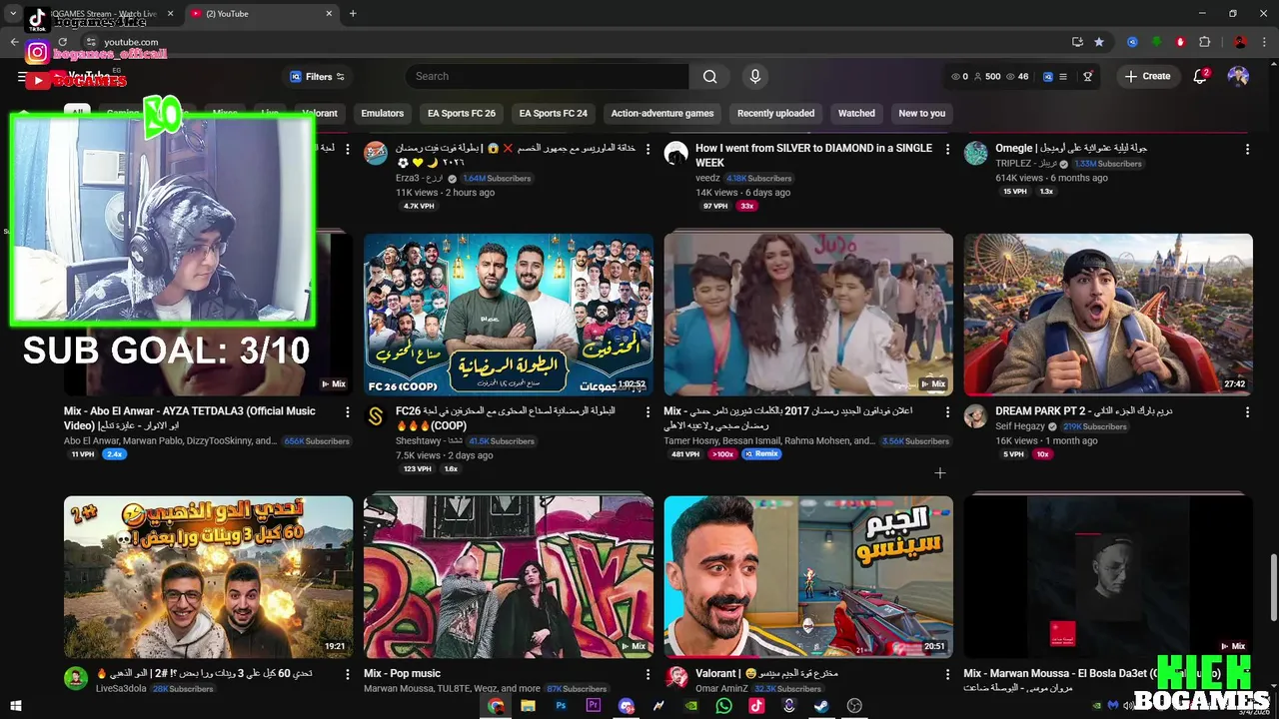Select the Emulators category chip
Viewport: 1279px width, 719px height.
point(383,114)
